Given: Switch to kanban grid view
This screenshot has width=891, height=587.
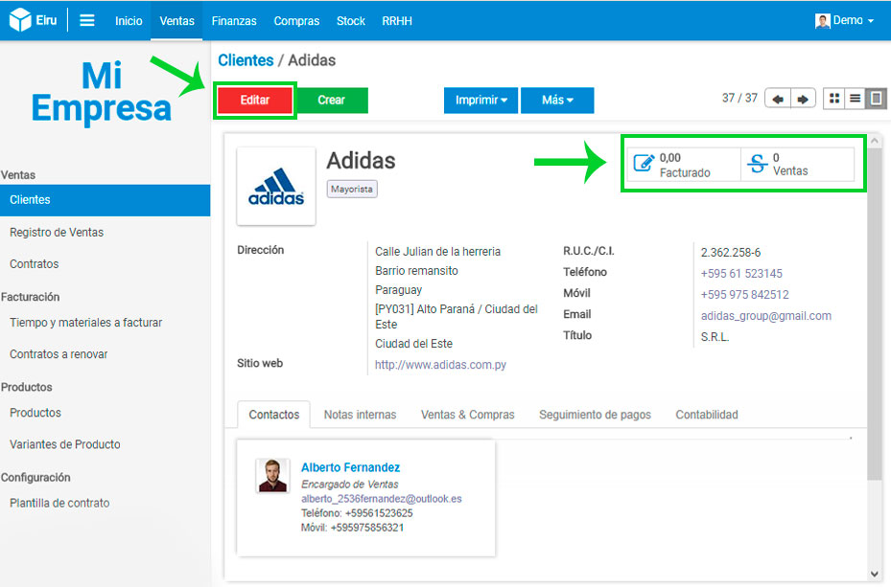Looking at the screenshot, I should pyautogui.click(x=834, y=99).
